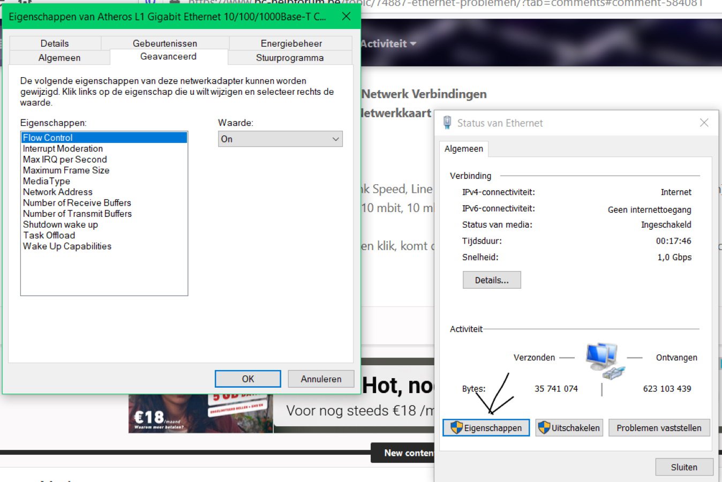Select Maximum Frame Size property
Screen dimensions: 722x482
coord(66,170)
